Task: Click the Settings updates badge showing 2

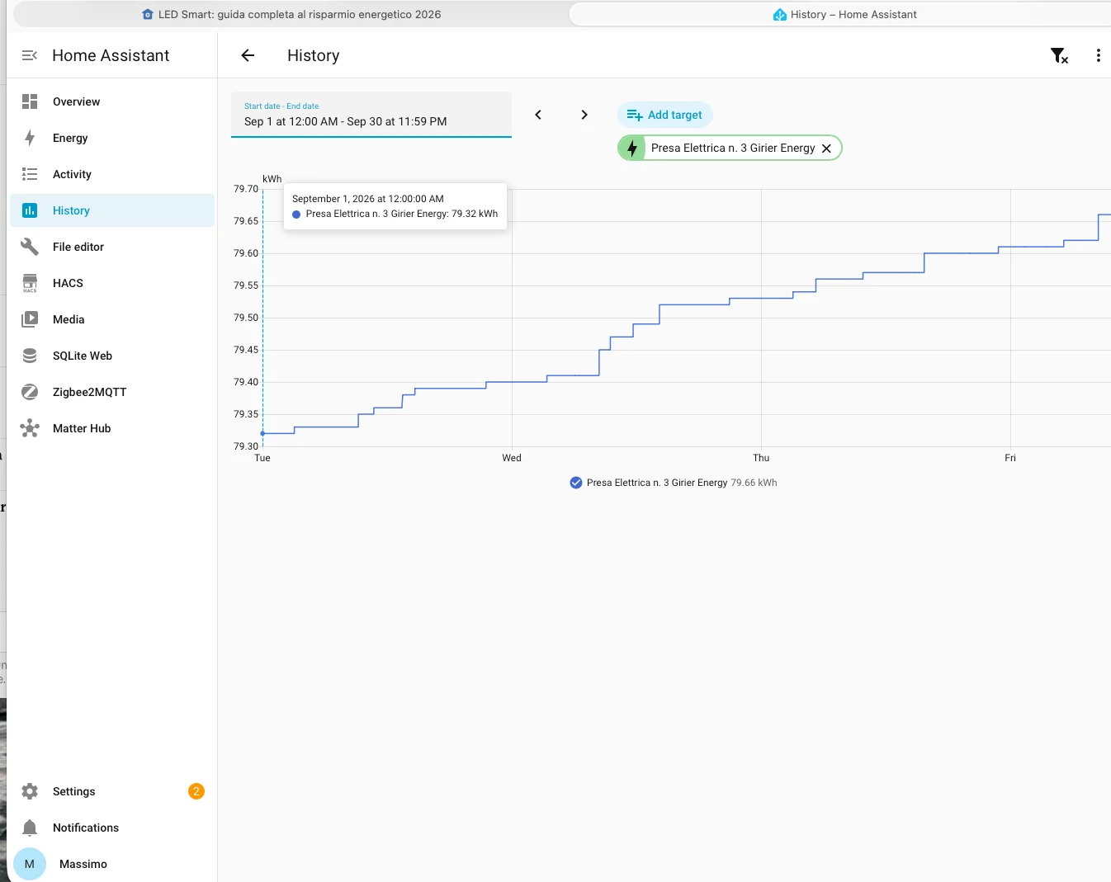Action: [x=196, y=791]
